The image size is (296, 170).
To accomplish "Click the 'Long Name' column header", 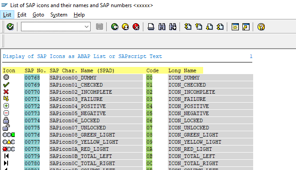I will coord(182,70).
